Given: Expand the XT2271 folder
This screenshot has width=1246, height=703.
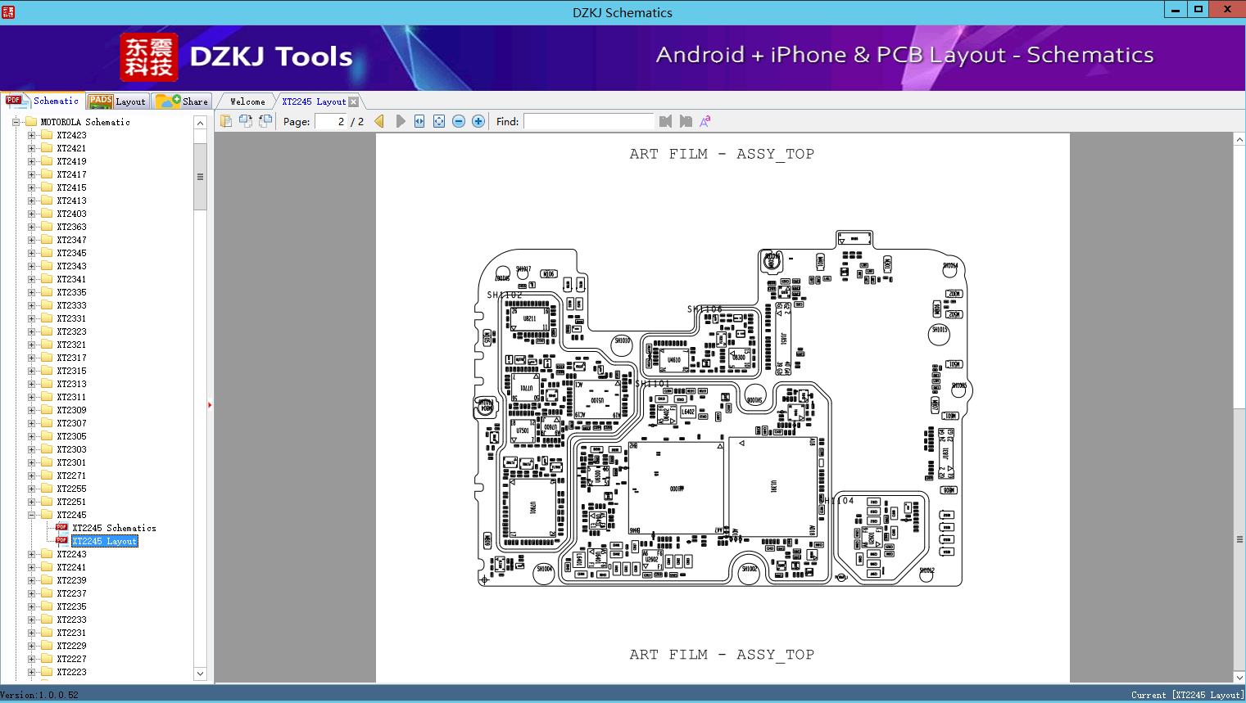Looking at the screenshot, I should (31, 475).
